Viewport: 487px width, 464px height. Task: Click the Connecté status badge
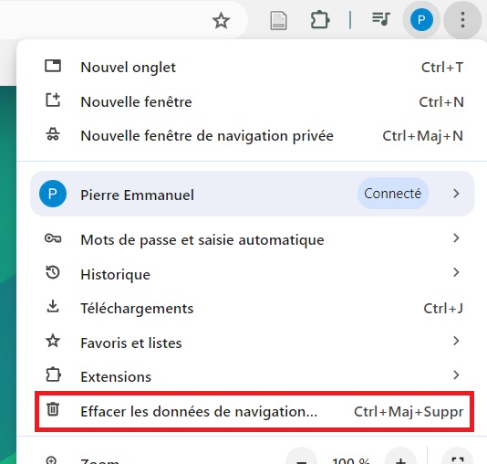(x=393, y=194)
